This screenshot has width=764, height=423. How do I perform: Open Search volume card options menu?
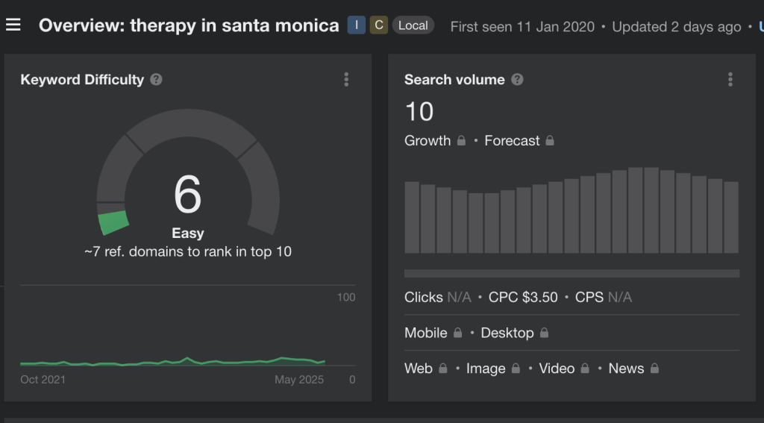point(730,79)
